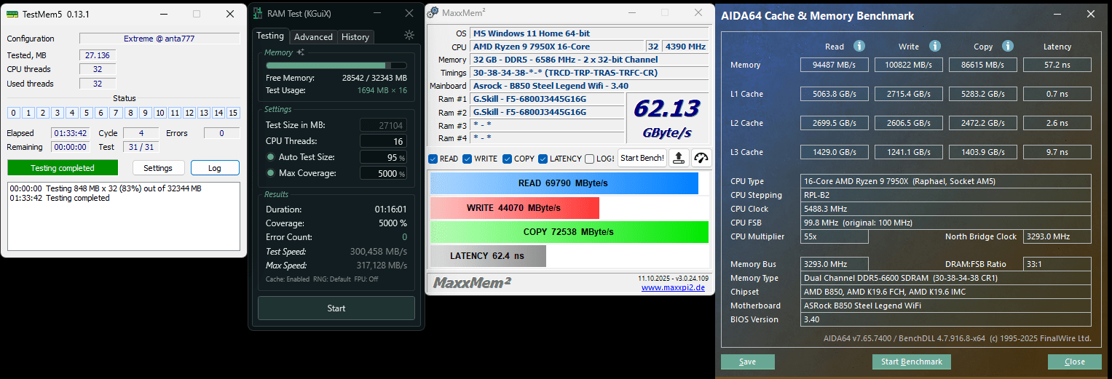Click AIDA64 Memory Latency value 57.2 ns

point(1057,65)
